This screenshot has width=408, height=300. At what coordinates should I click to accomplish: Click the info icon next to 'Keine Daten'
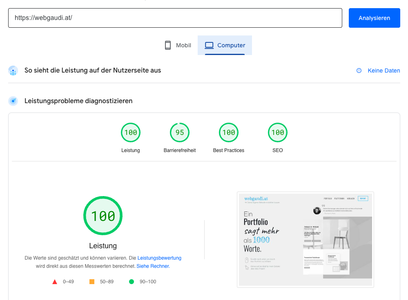pos(359,71)
